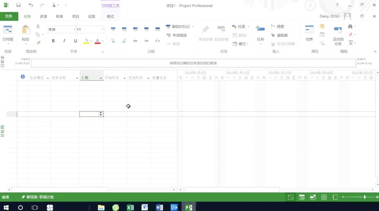Click the Save icon in title bar
The height and width of the screenshot is (211, 379).
18,5
